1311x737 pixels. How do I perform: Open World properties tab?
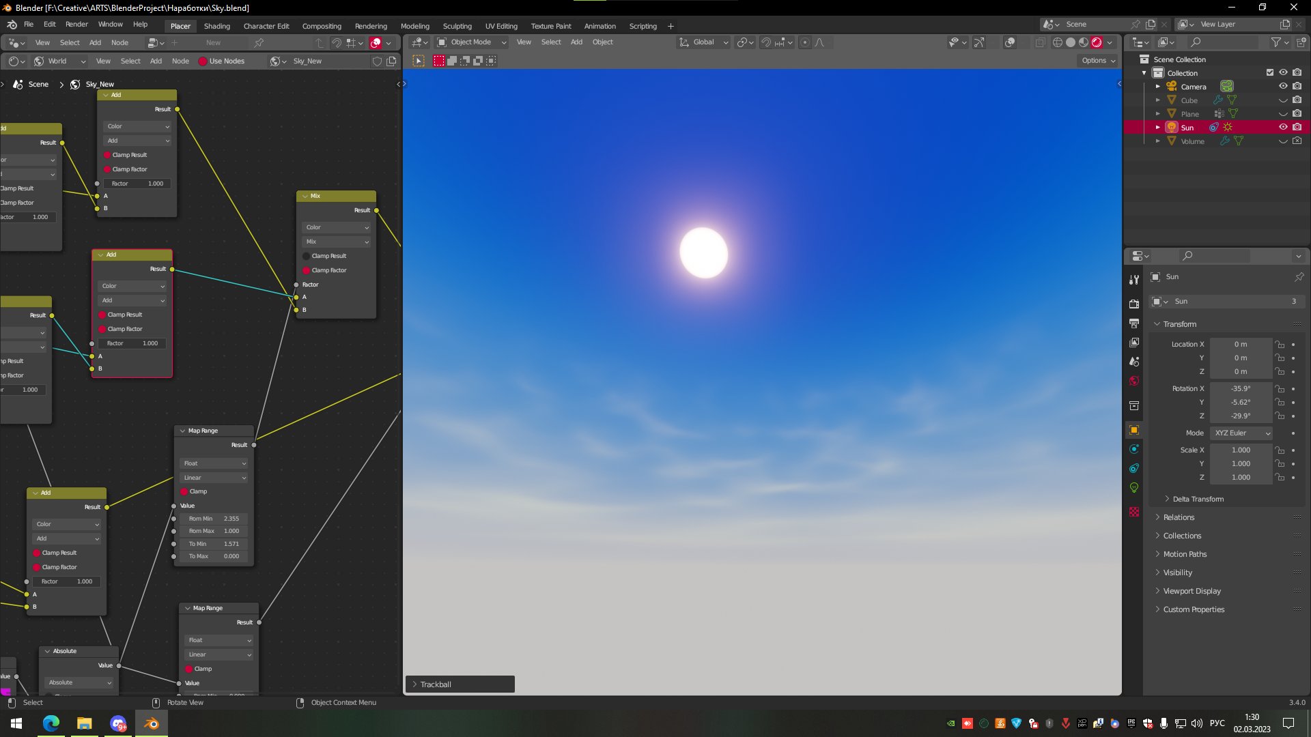point(1134,381)
